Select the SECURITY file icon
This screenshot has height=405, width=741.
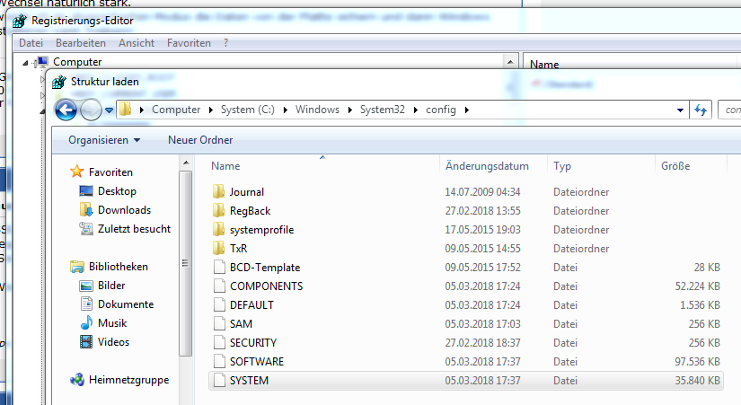(x=219, y=343)
